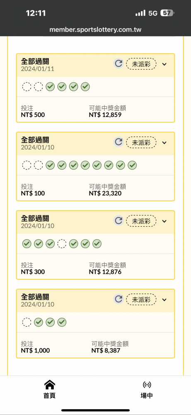Viewport: 191px width, 415px height.
Task: Tap the battery indicator in status bar
Action: coord(167,13)
